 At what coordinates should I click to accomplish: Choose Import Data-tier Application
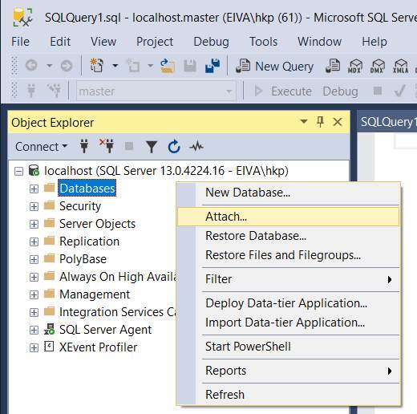pos(288,323)
